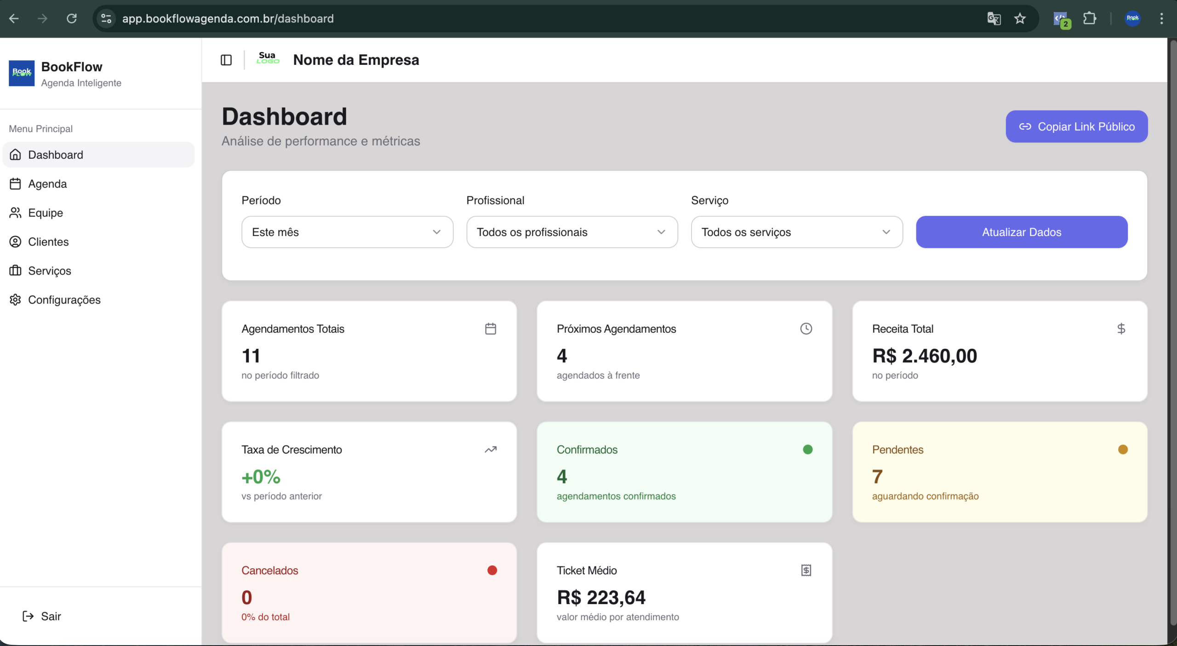Click the Pendentes yellow status card

tap(1000, 472)
